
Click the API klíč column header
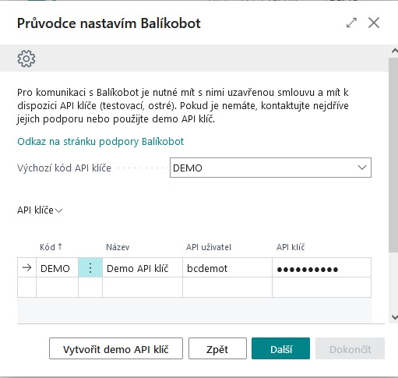(x=291, y=247)
